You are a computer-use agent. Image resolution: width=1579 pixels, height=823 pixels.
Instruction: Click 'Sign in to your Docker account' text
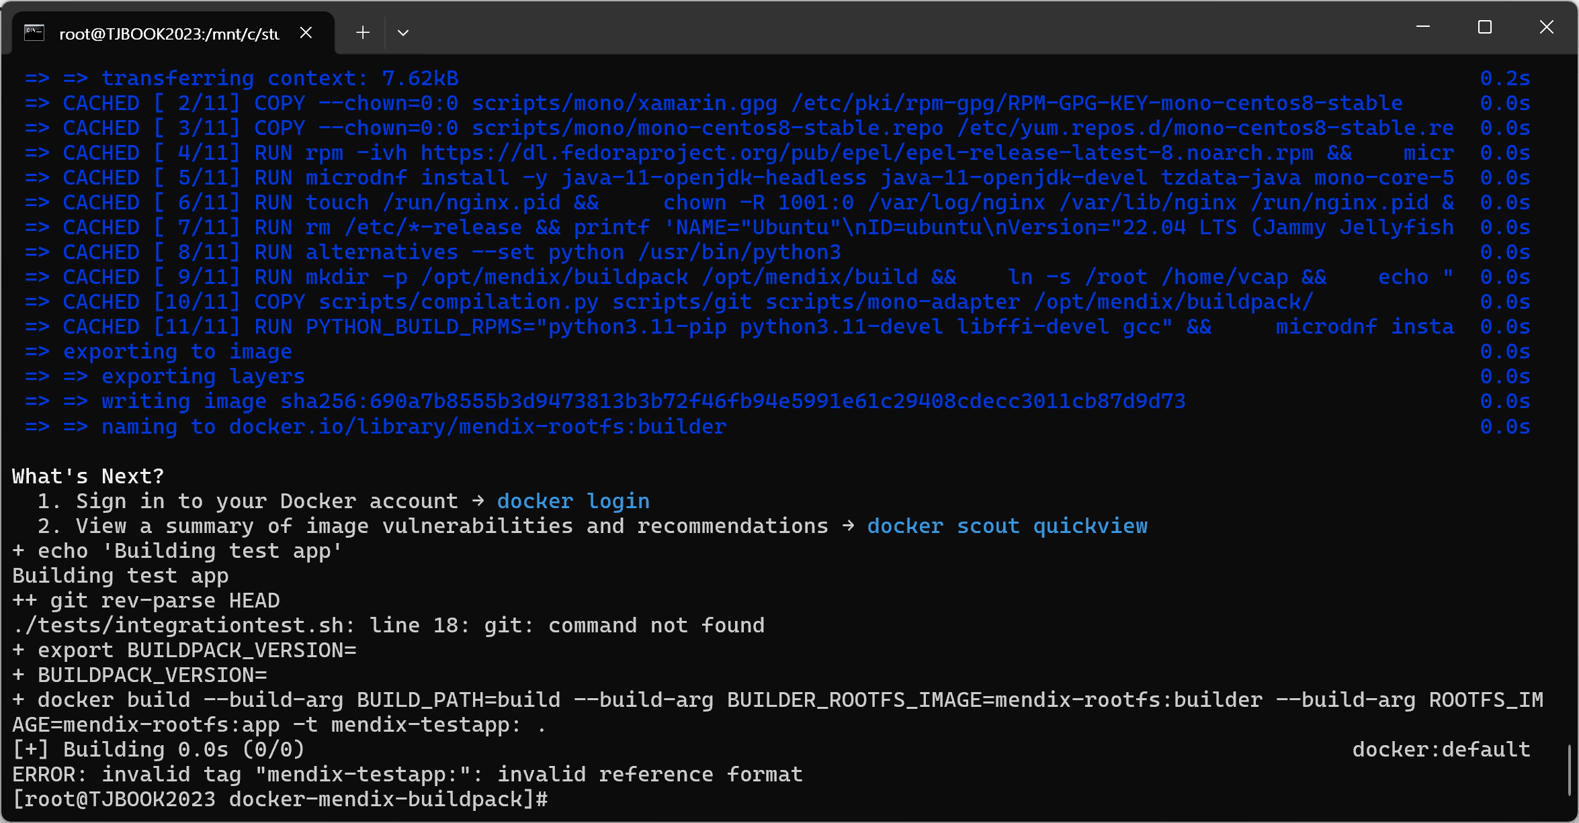[267, 501]
